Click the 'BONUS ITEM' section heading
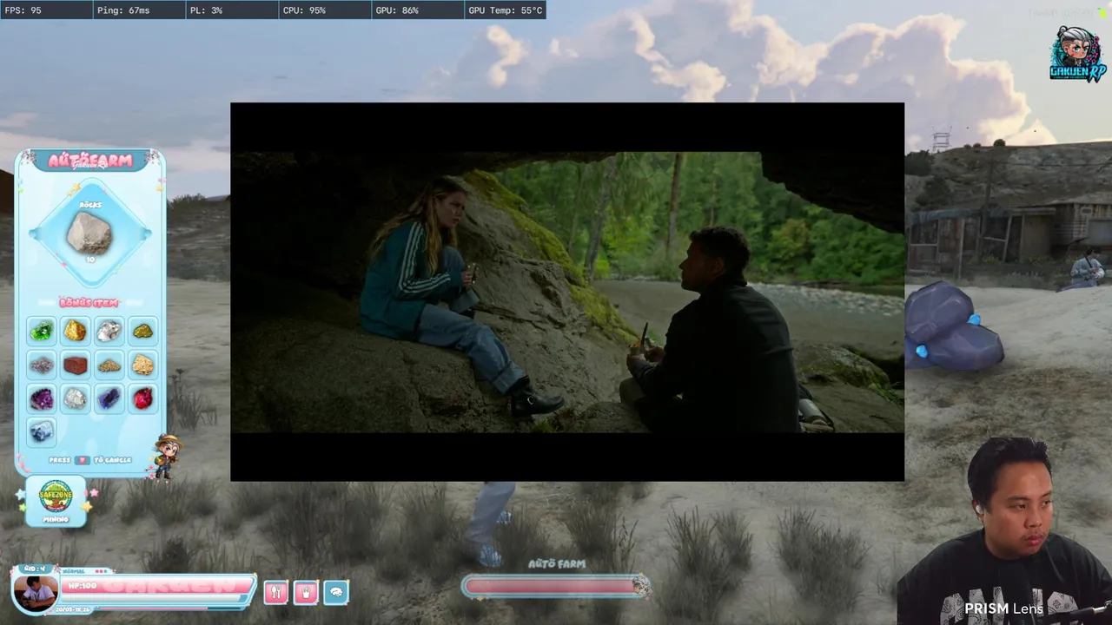This screenshot has height=625, width=1112. tap(89, 303)
